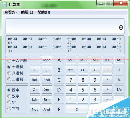This screenshot has width=130, height=118.
Task: Click the left parenthesis button
Action: pyautogui.click(x=35, y=70)
